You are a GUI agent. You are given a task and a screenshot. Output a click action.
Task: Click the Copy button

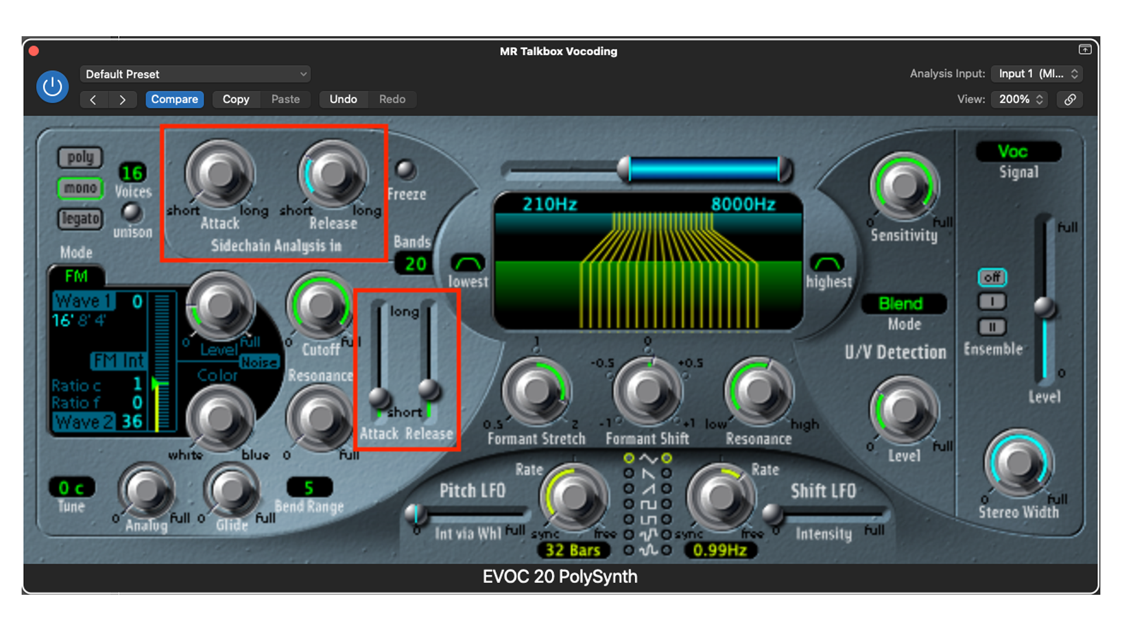click(236, 99)
